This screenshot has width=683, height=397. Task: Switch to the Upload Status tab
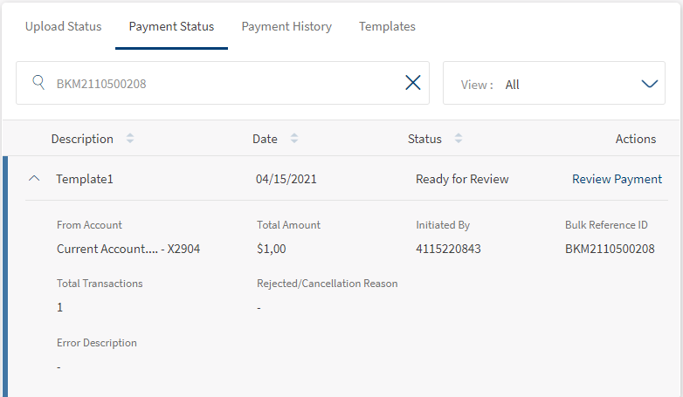tap(63, 26)
